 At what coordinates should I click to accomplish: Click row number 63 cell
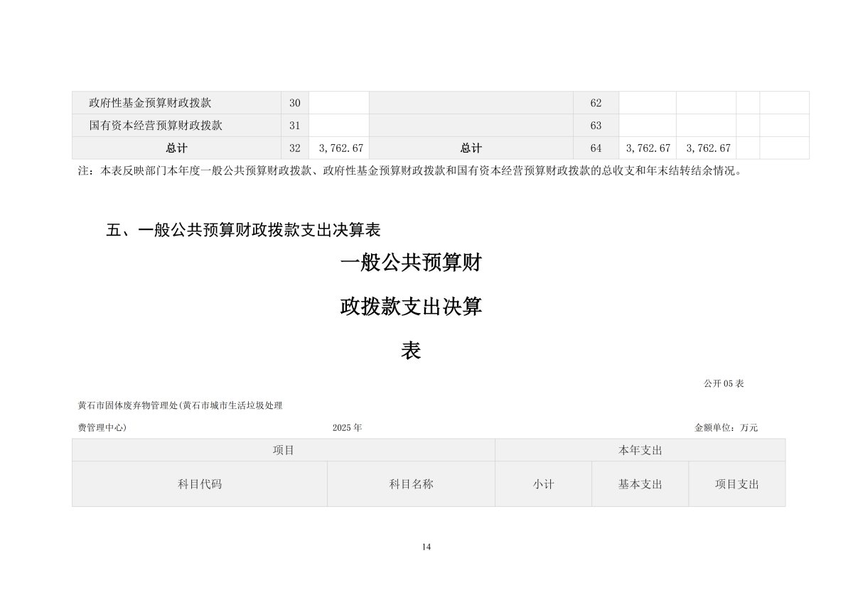tap(596, 126)
